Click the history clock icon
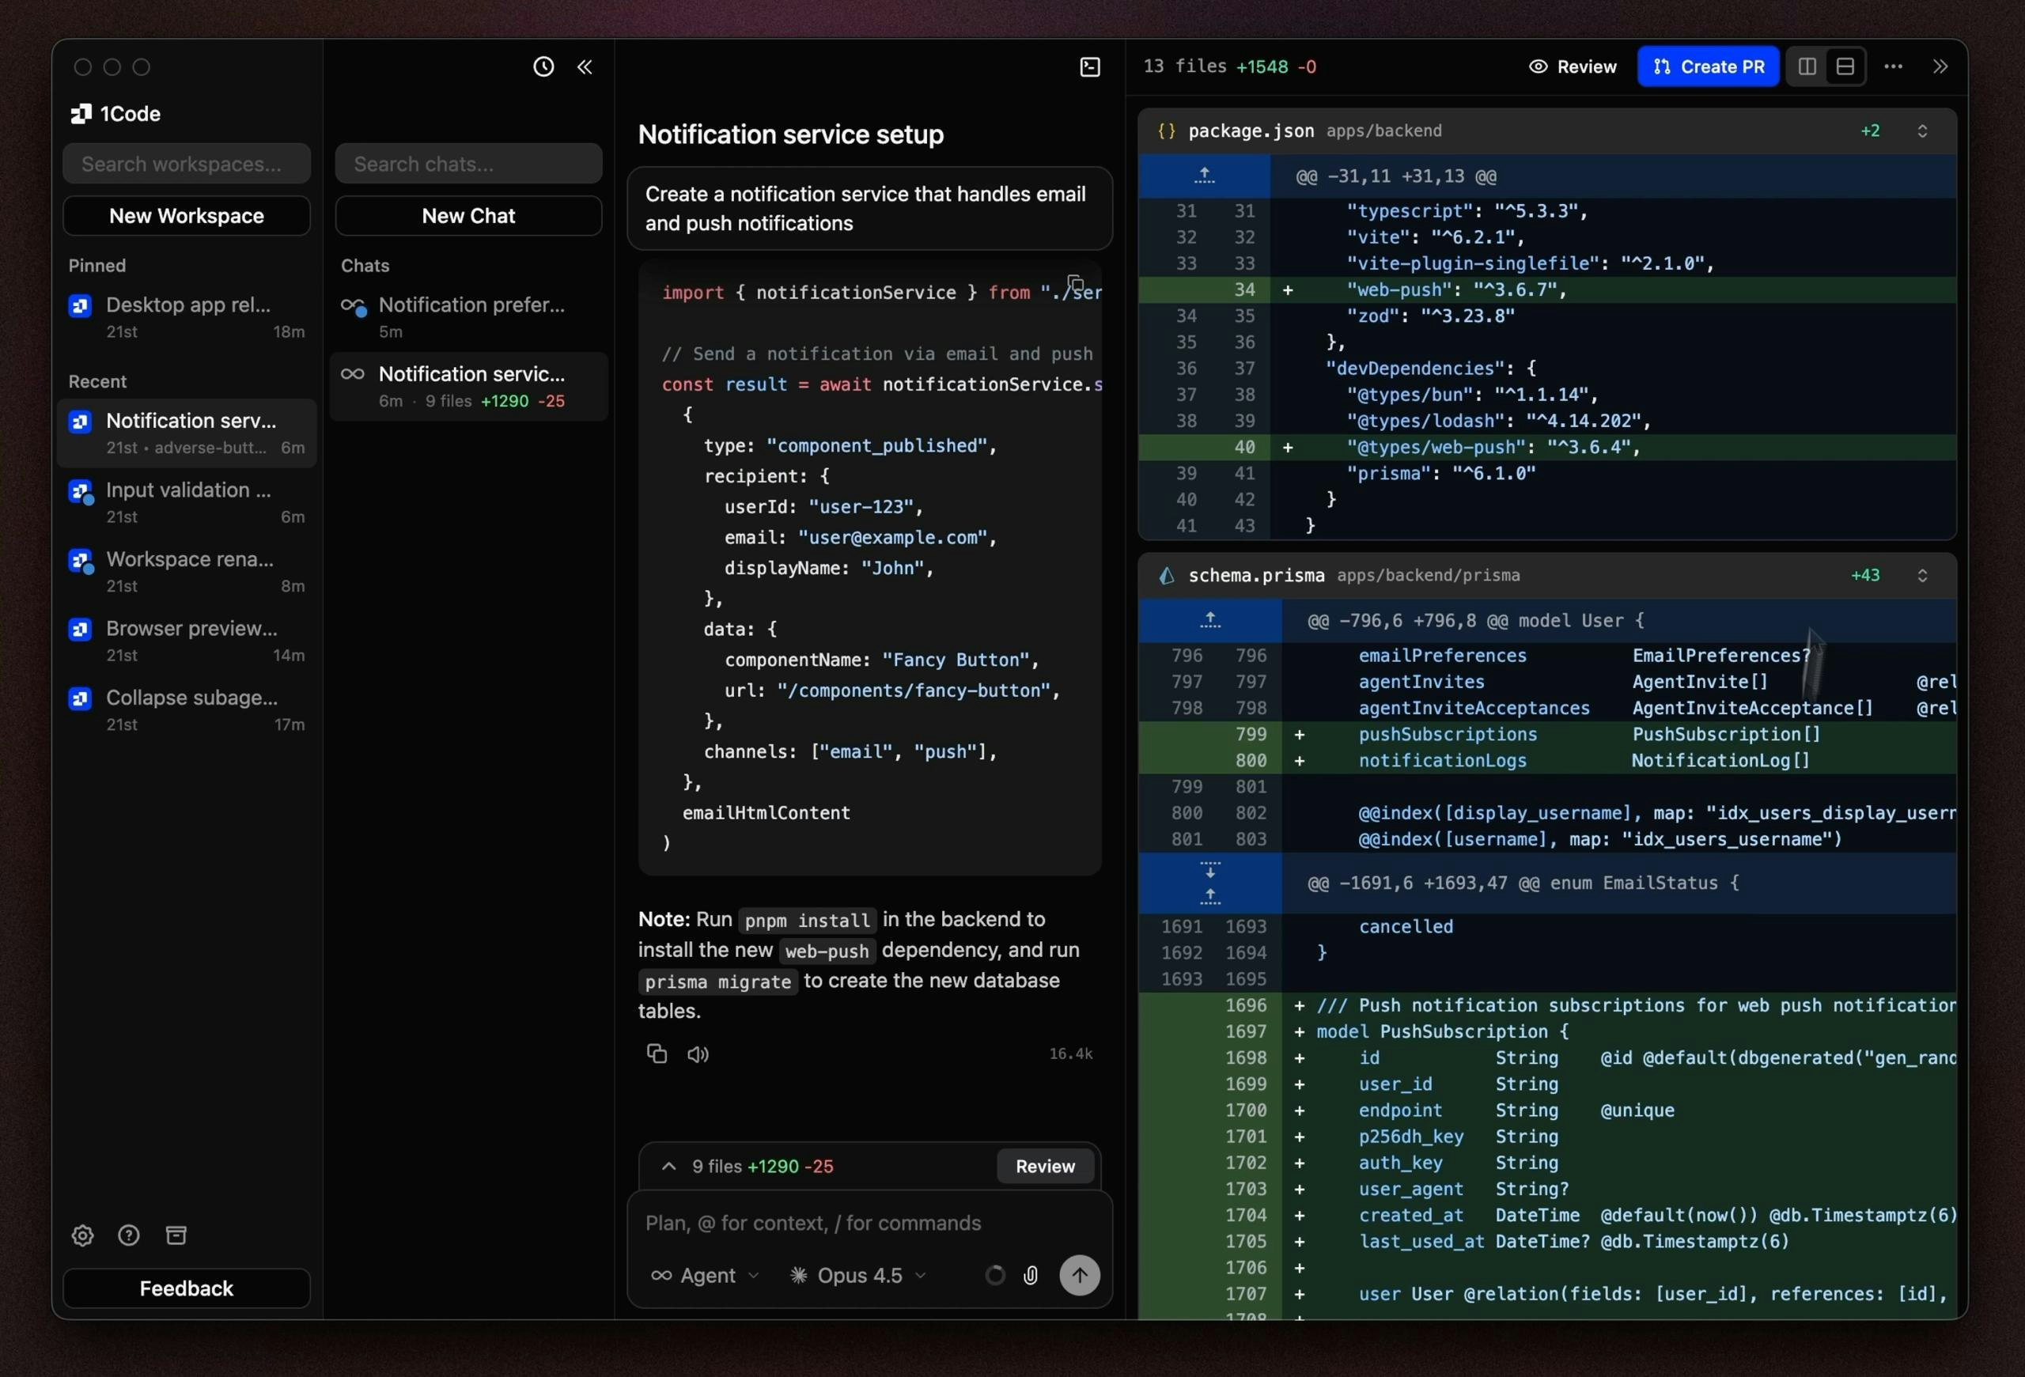 (543, 66)
